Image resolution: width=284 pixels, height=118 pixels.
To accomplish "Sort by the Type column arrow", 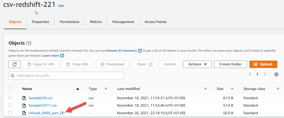I will [x=106, y=89].
